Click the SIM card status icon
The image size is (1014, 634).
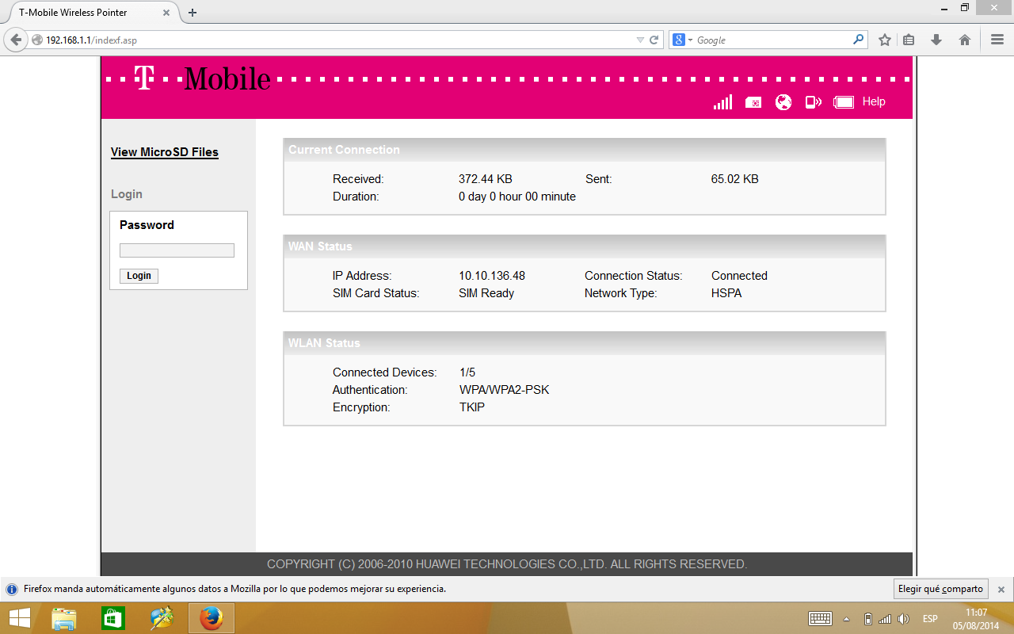point(753,102)
